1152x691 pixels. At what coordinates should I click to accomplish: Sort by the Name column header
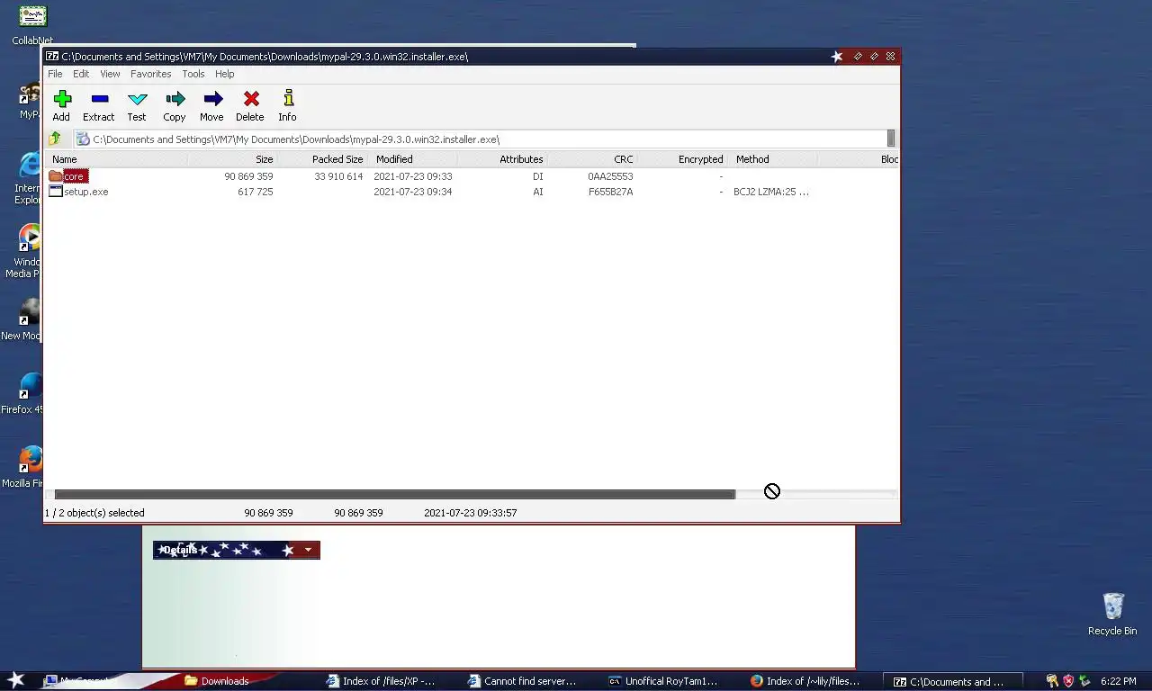tap(117, 159)
